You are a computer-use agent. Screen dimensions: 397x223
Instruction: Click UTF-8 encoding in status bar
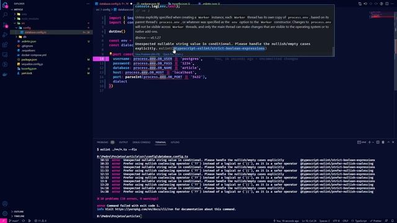[336, 221]
